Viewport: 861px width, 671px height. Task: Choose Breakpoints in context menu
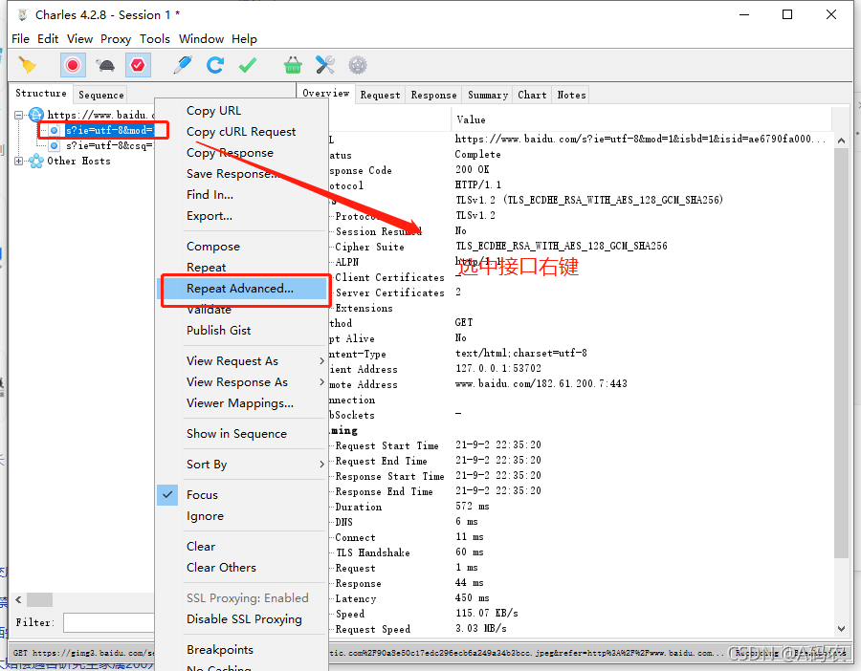[x=243, y=650]
